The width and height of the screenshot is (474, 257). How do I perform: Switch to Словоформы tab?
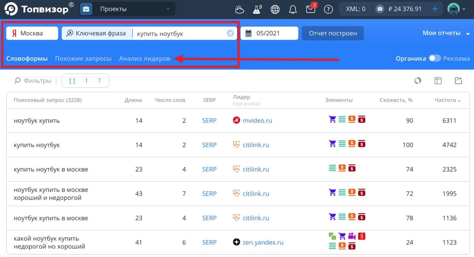point(27,58)
